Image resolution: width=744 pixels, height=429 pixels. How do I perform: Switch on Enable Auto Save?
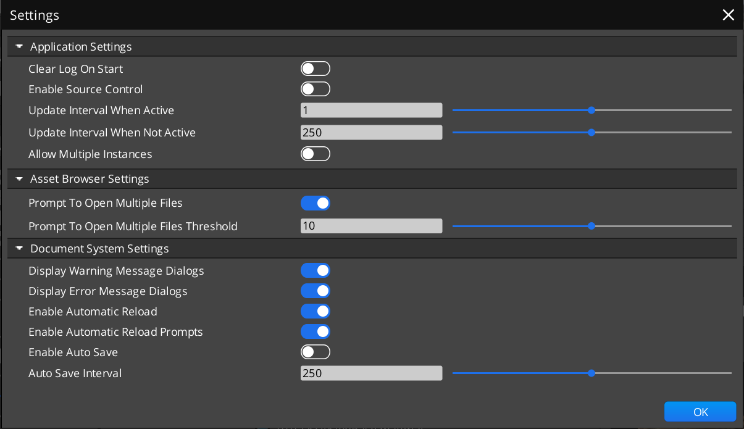pos(316,352)
